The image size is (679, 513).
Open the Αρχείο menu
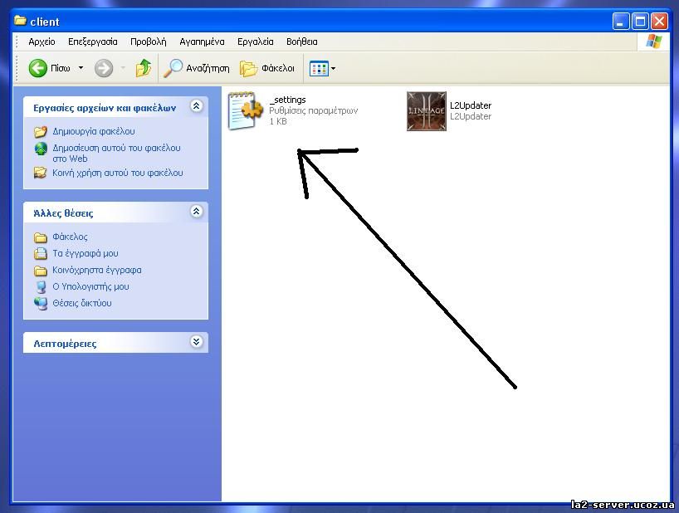coord(42,42)
